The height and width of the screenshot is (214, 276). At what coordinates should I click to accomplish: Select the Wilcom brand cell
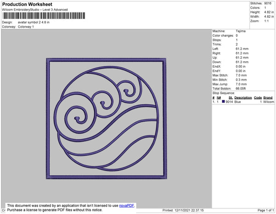(x=269, y=102)
